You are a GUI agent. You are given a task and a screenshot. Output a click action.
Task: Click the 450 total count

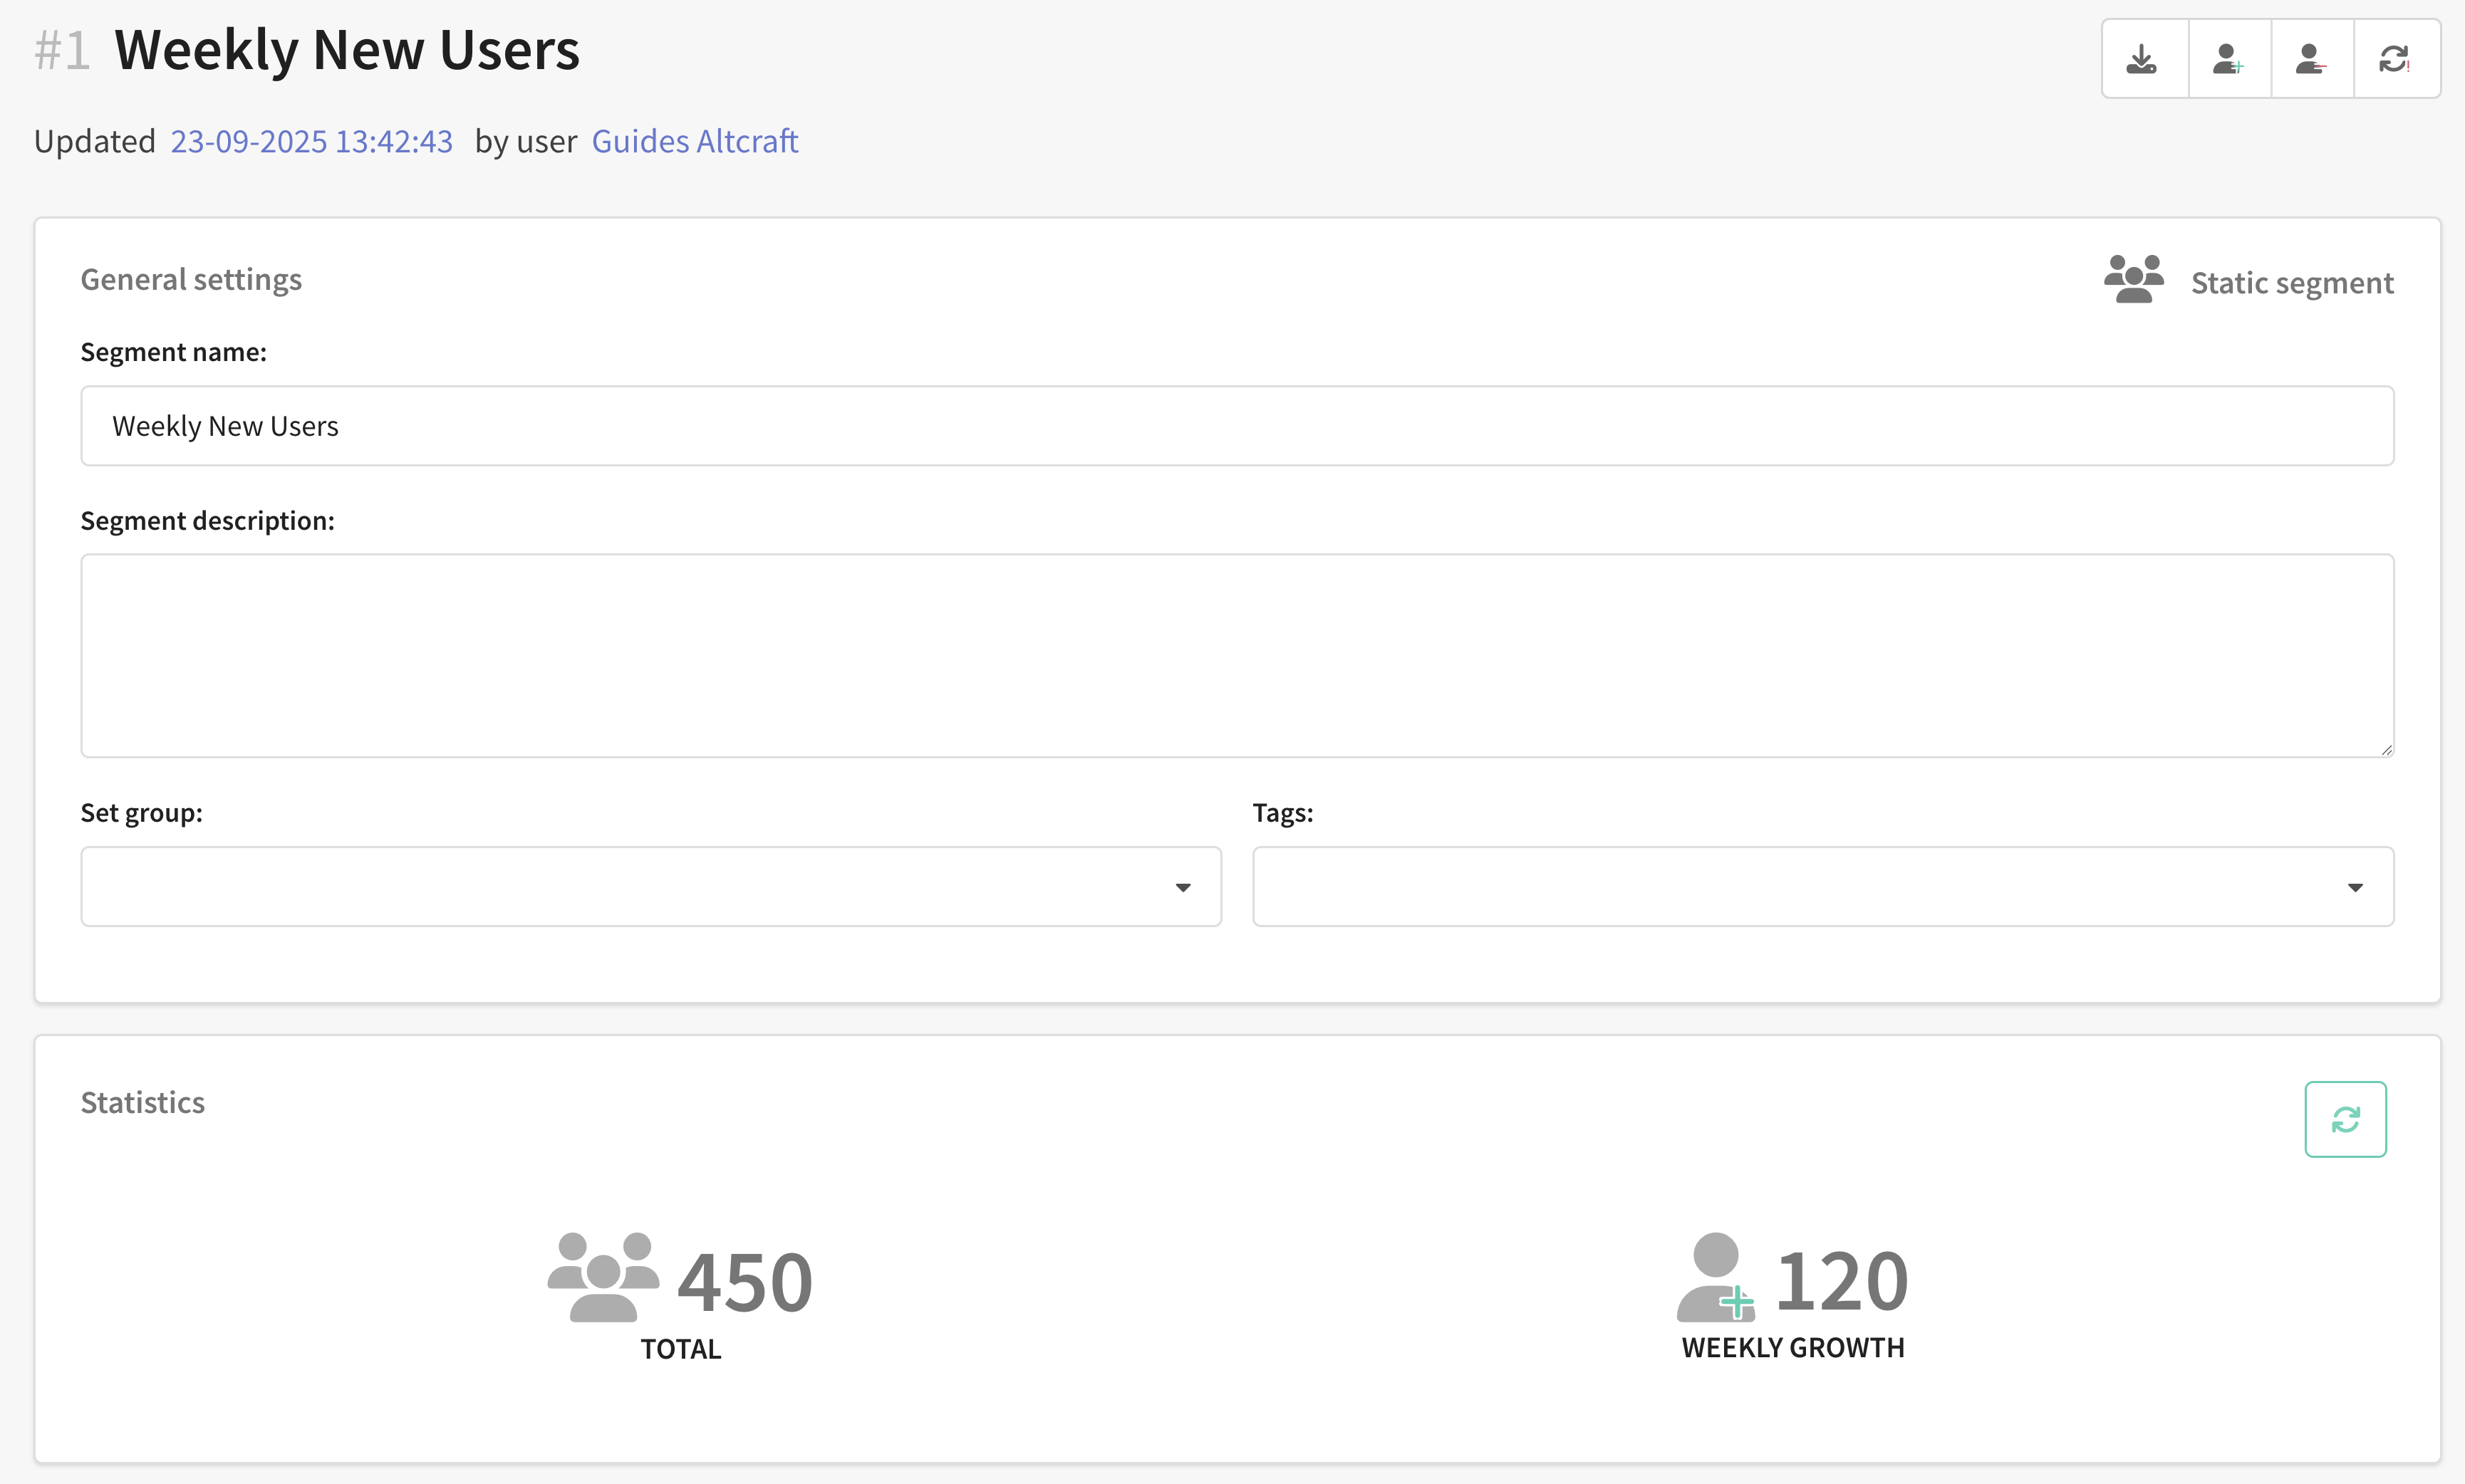[x=744, y=1282]
